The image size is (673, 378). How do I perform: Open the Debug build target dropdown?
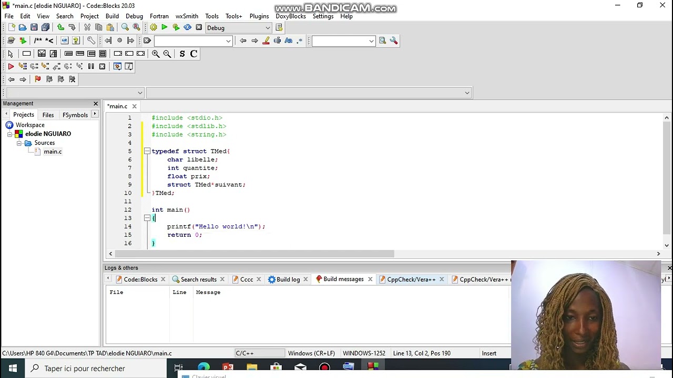click(x=238, y=28)
